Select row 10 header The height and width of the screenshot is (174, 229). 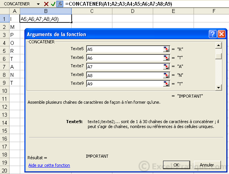5,91
